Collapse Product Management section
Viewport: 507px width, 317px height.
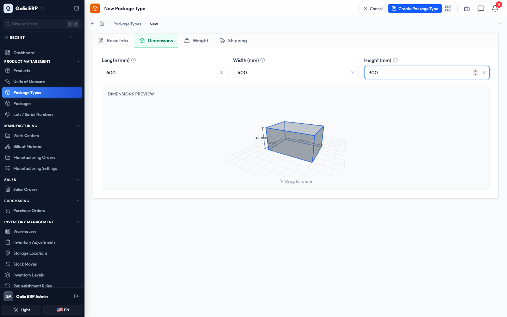click(x=78, y=61)
